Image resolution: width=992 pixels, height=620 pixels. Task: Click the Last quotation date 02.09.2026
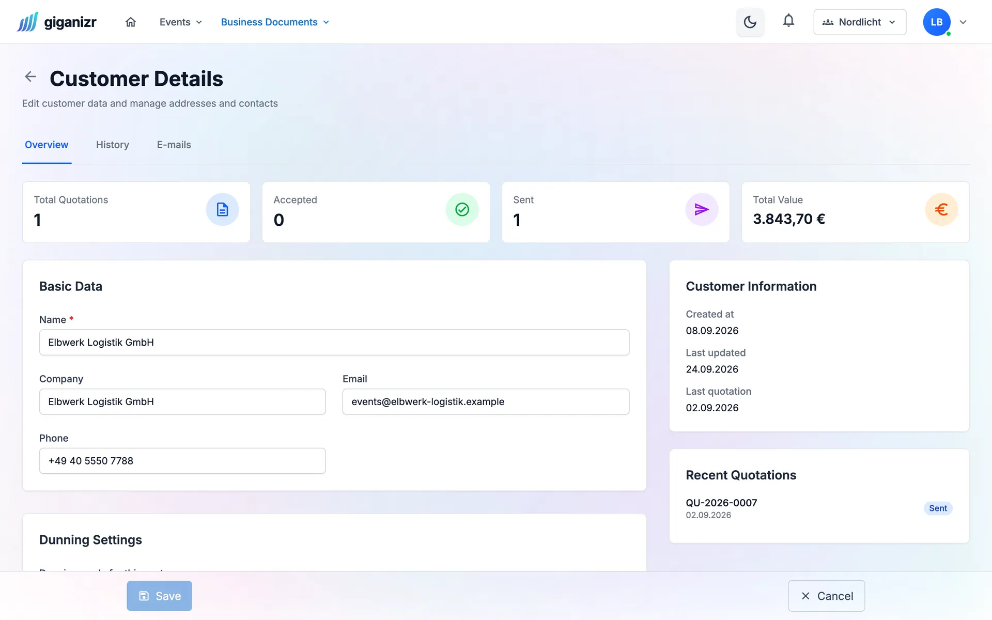[x=712, y=408]
